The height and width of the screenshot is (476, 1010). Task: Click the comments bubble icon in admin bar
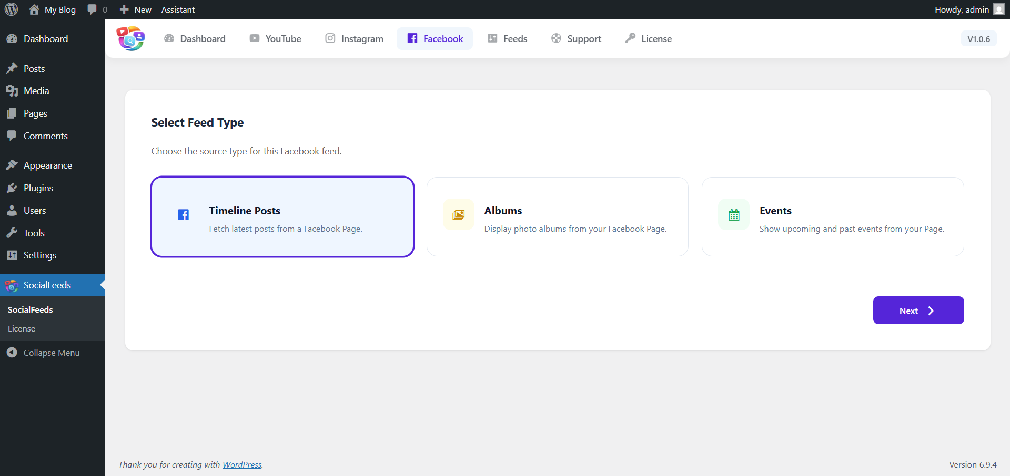92,9
